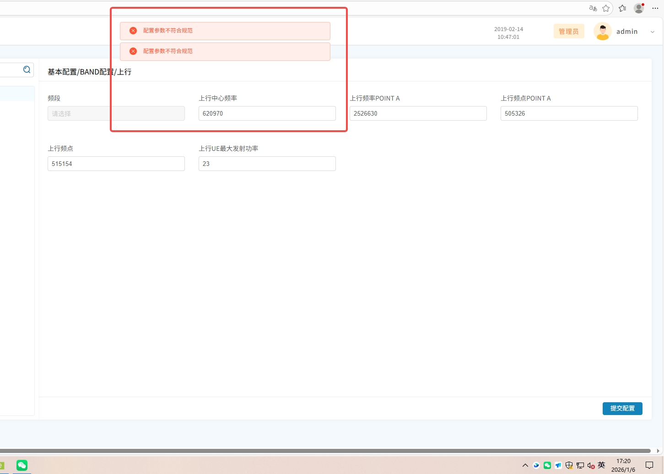The height and width of the screenshot is (474, 664).
Task: Expand the admin account dropdown arrow
Action: coord(653,32)
